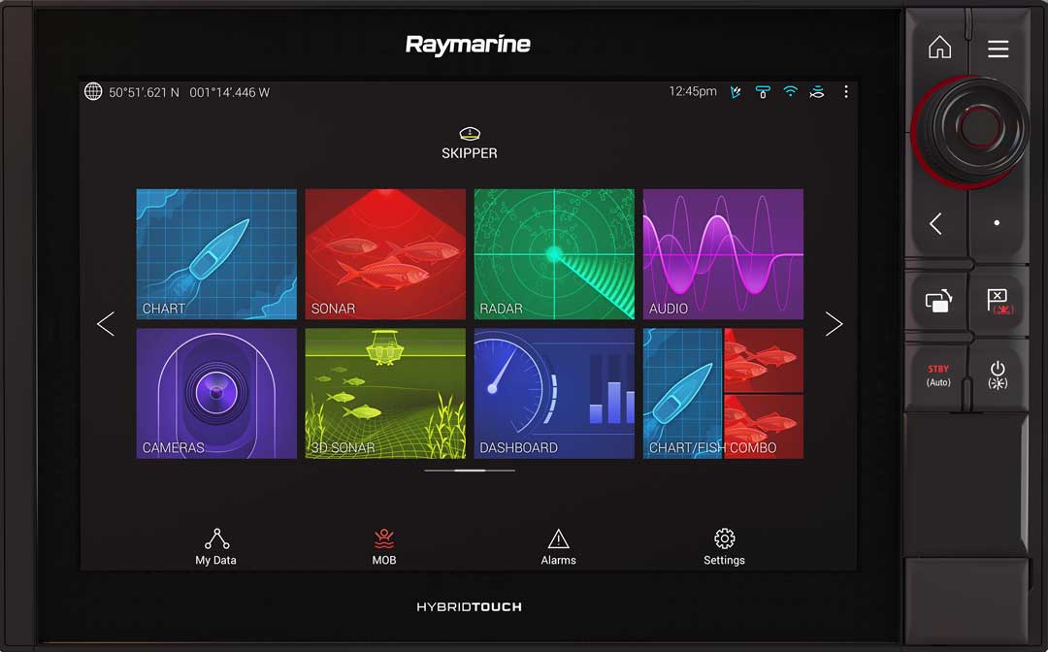Click the switch active app key
Viewport: 1048px width, 652px height.
tap(938, 301)
